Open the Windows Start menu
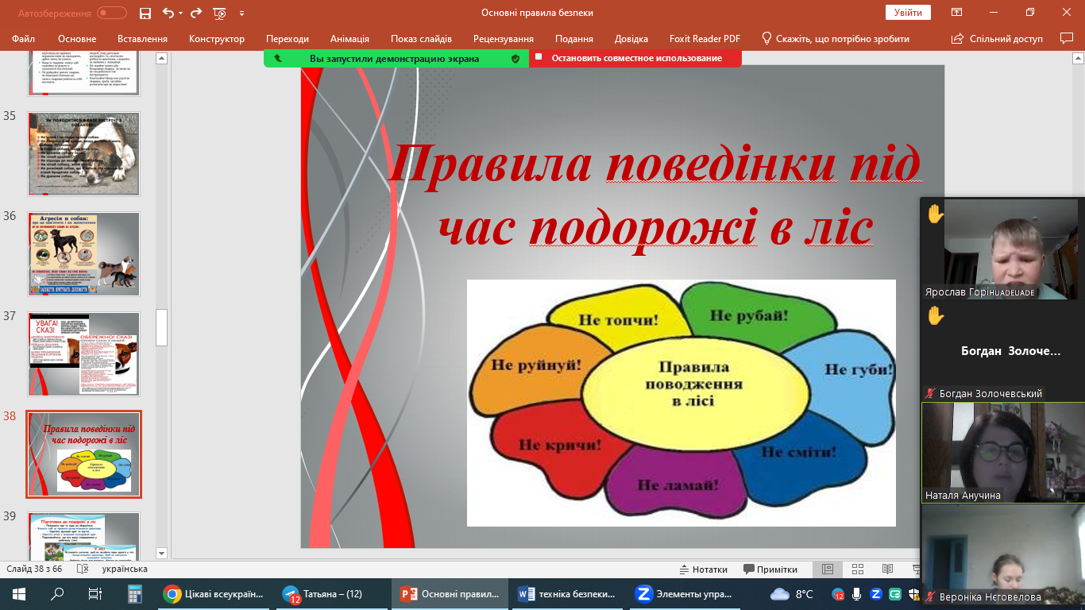 [19, 593]
